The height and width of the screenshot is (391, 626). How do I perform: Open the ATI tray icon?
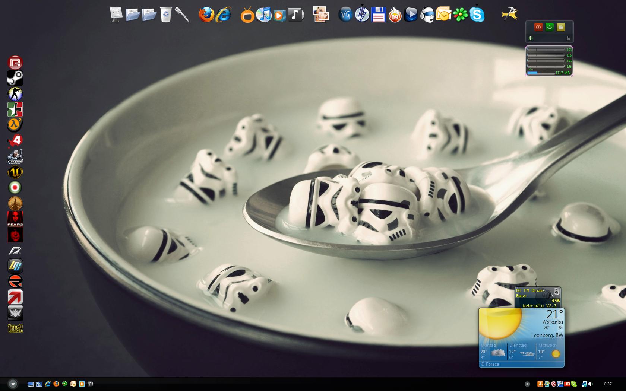click(567, 384)
